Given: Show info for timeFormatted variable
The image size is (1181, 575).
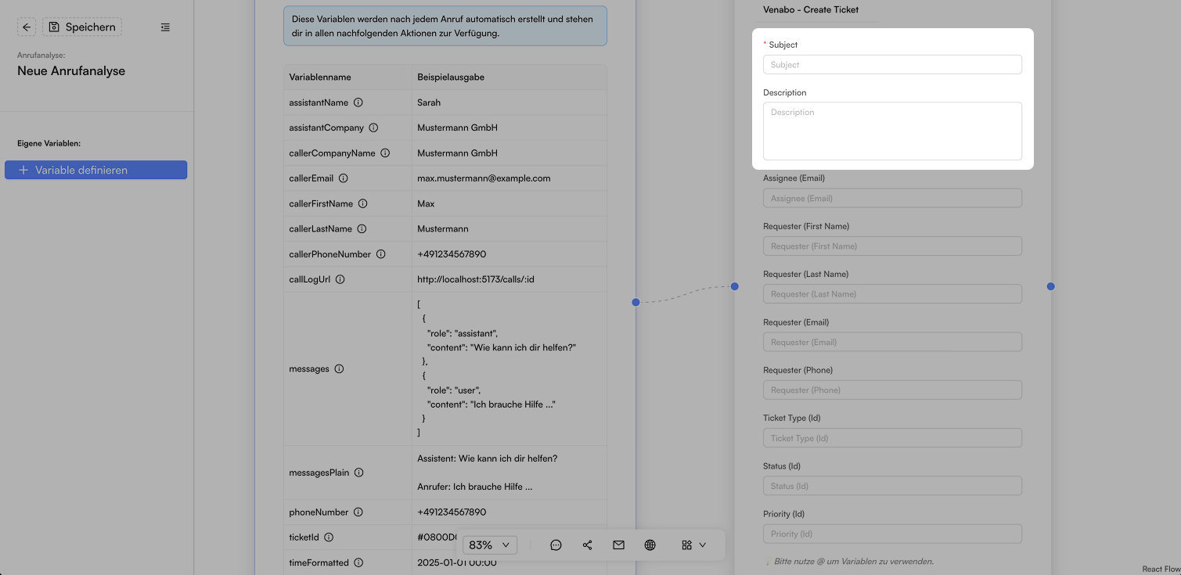Looking at the screenshot, I should [x=358, y=562].
